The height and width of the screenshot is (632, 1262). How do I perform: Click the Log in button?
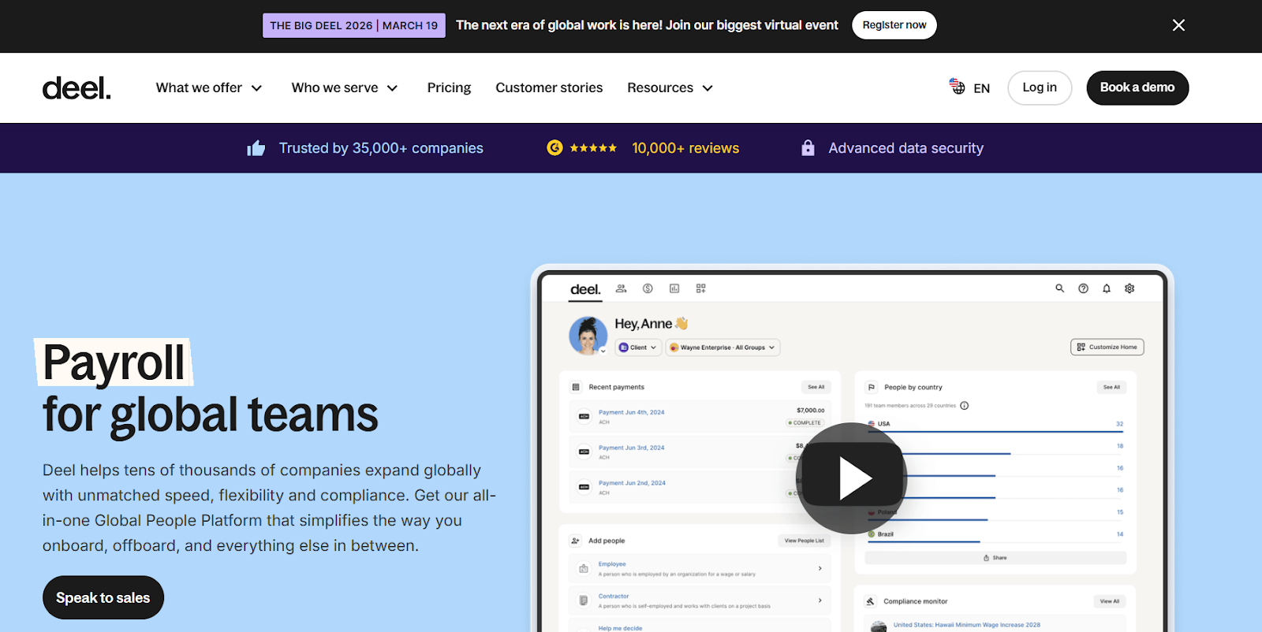pyautogui.click(x=1040, y=87)
